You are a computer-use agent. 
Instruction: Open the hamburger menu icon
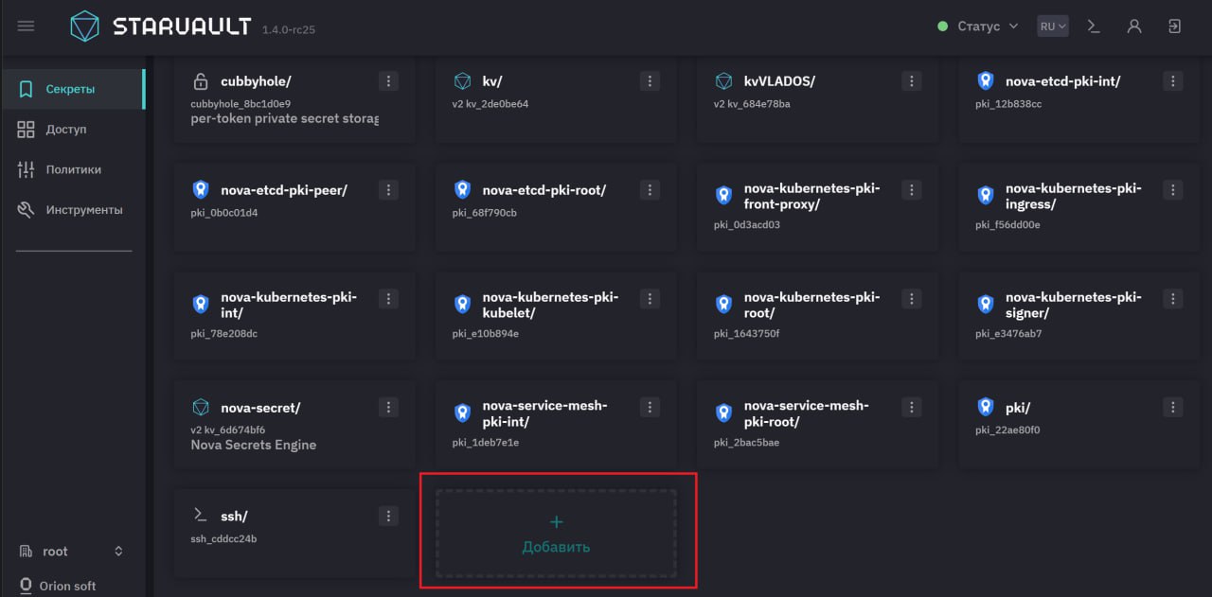tap(26, 26)
